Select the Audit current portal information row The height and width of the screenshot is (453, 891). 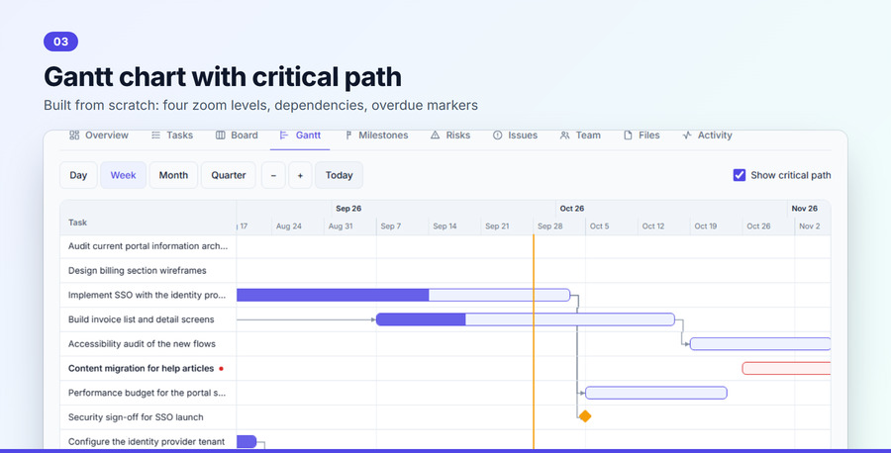[x=148, y=246]
